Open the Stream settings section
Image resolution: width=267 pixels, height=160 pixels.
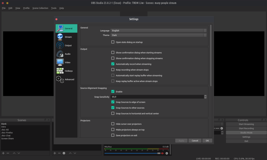click(66, 37)
